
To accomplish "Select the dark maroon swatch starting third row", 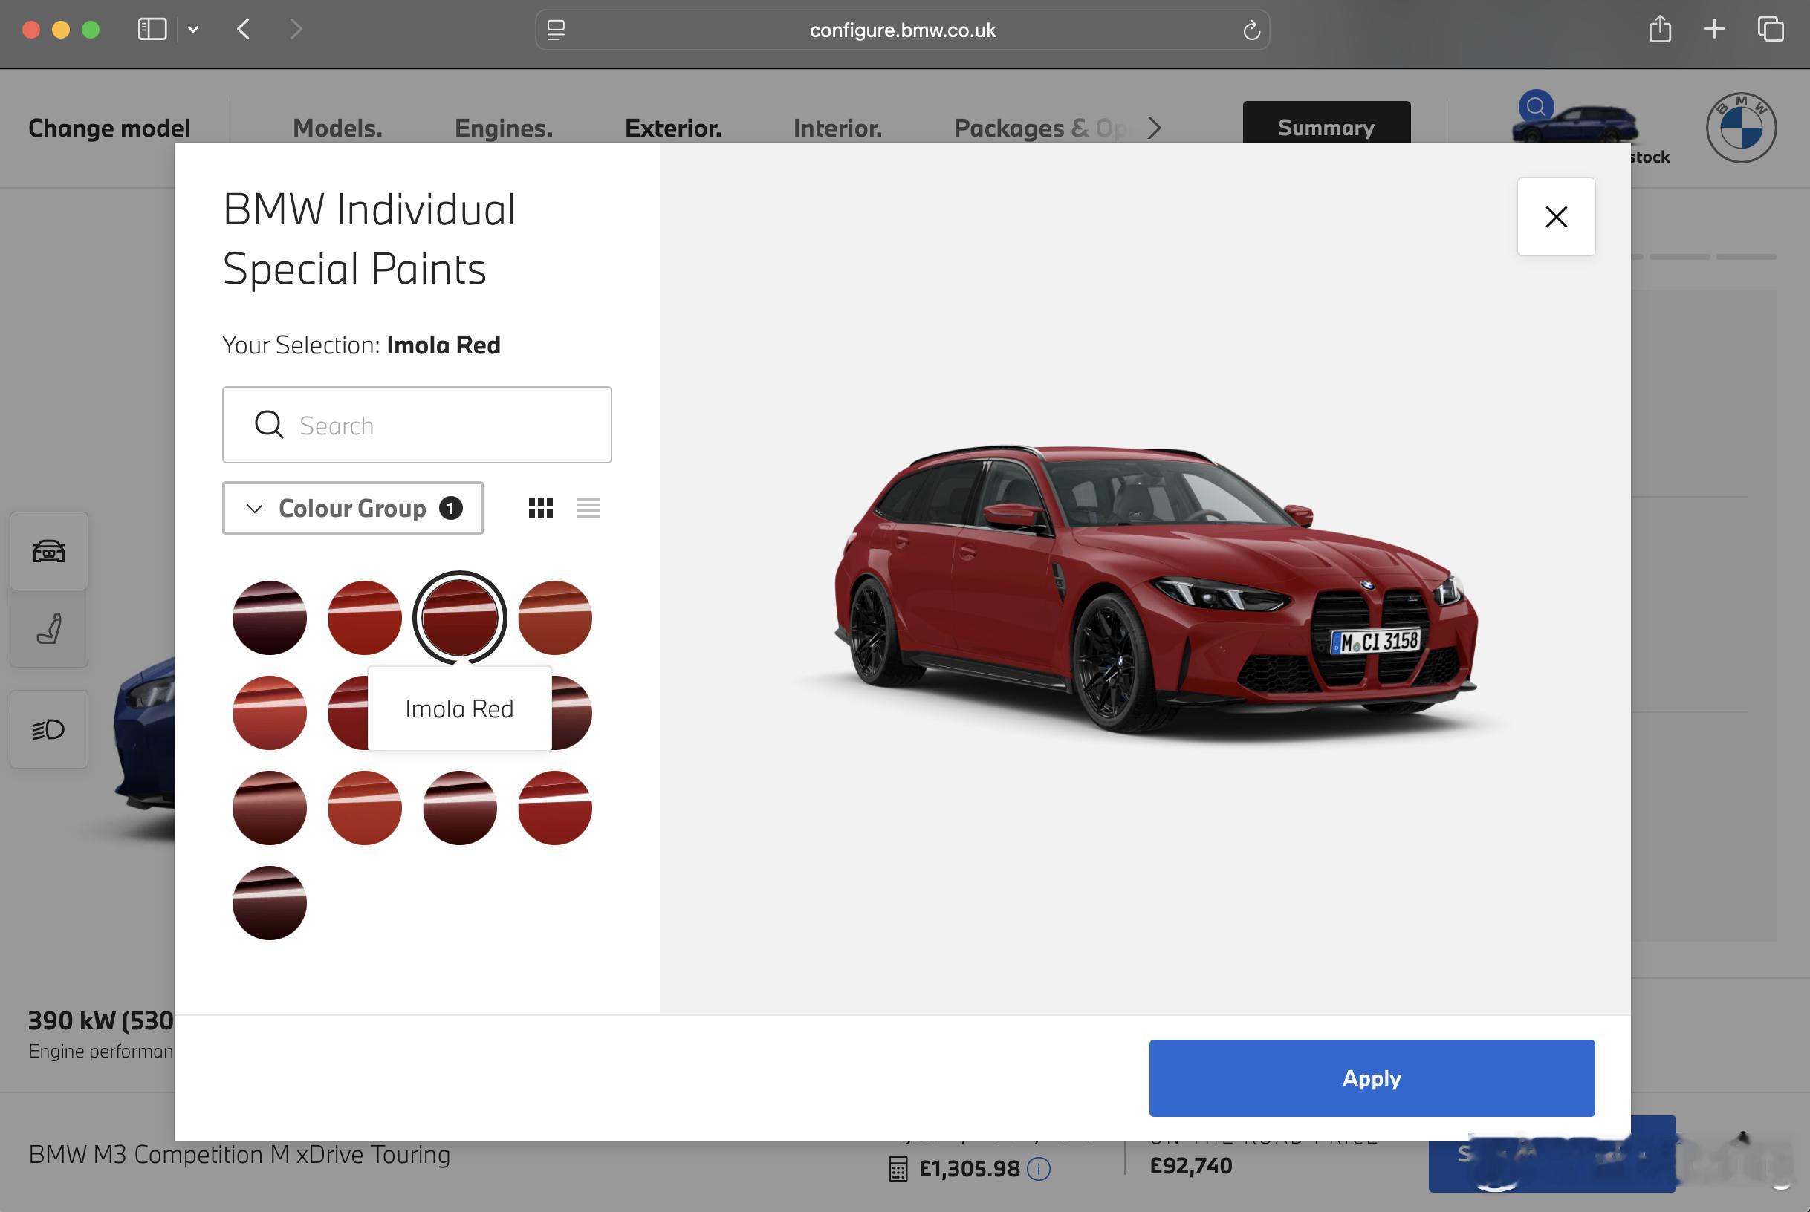I will [270, 808].
